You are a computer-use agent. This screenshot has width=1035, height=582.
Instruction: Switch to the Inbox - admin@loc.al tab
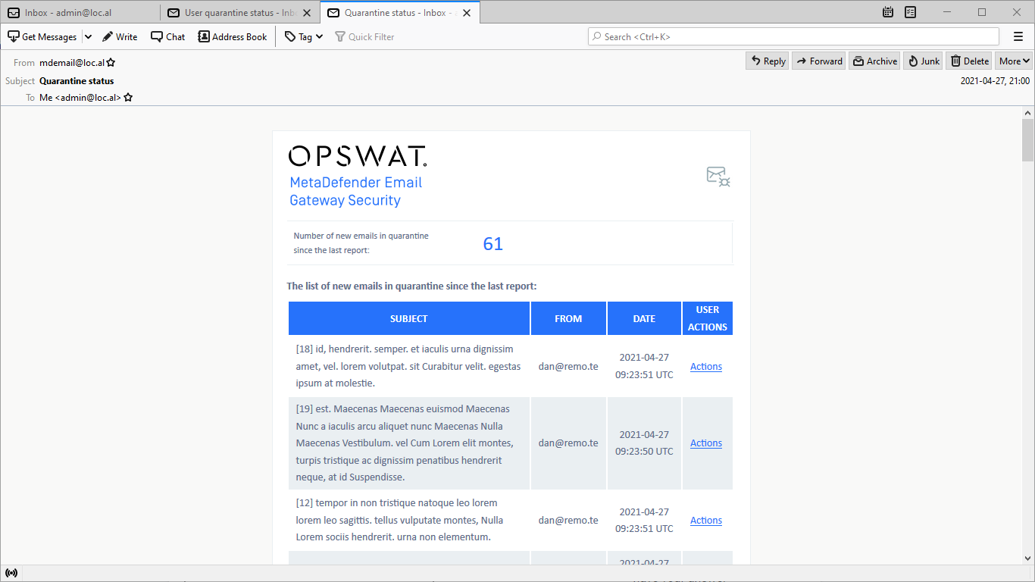click(80, 12)
